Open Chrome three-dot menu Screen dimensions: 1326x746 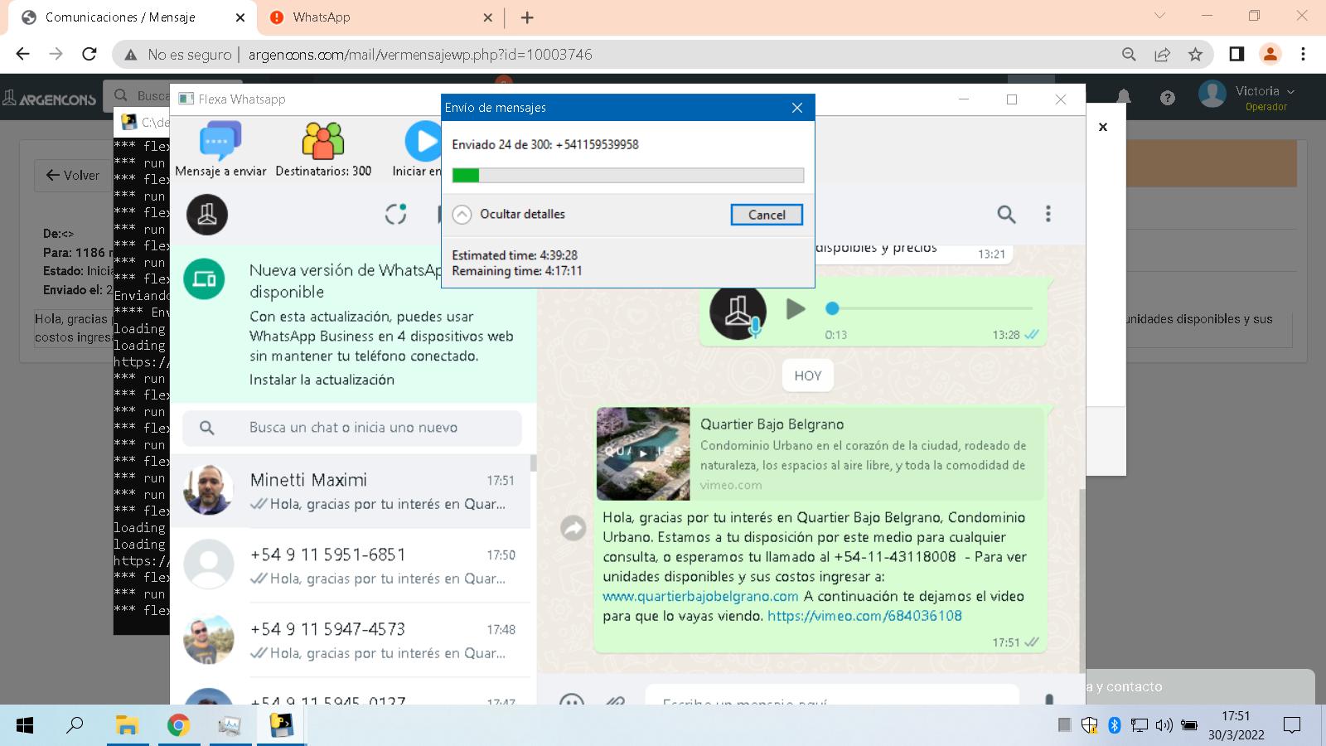coord(1303,54)
